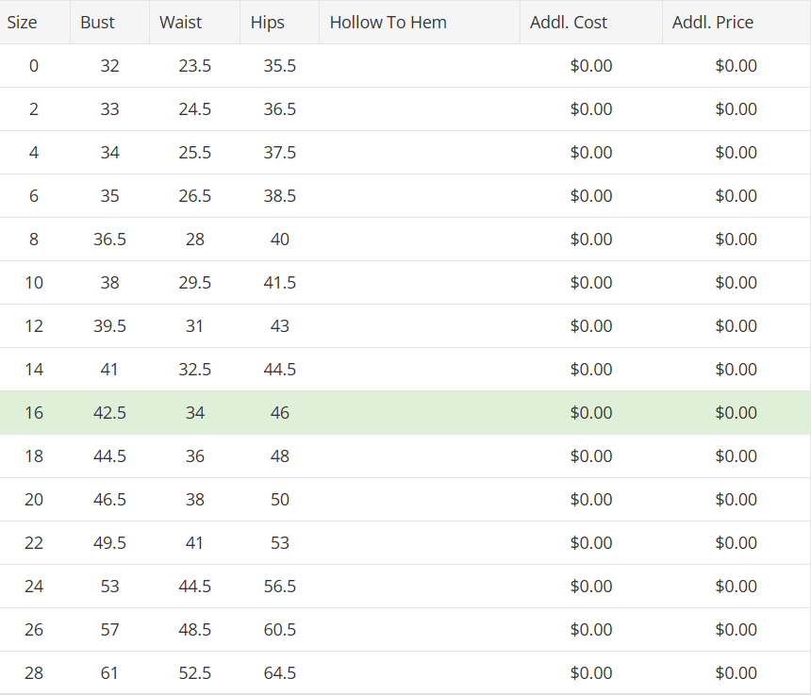Select the highlighted size 16 row
This screenshot has height=695, width=811.
(x=405, y=413)
